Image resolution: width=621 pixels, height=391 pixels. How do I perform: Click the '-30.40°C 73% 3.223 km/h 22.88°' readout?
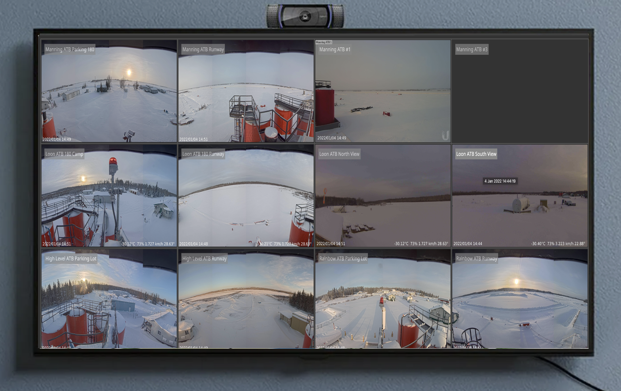[x=558, y=244]
